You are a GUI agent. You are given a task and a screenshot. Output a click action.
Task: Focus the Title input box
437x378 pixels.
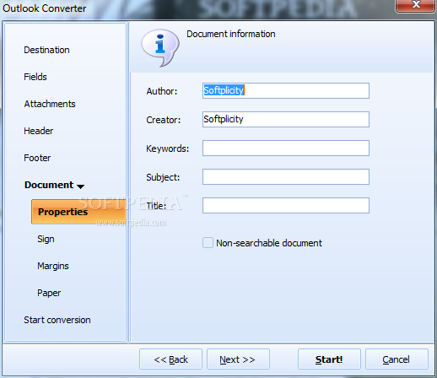pyautogui.click(x=286, y=205)
